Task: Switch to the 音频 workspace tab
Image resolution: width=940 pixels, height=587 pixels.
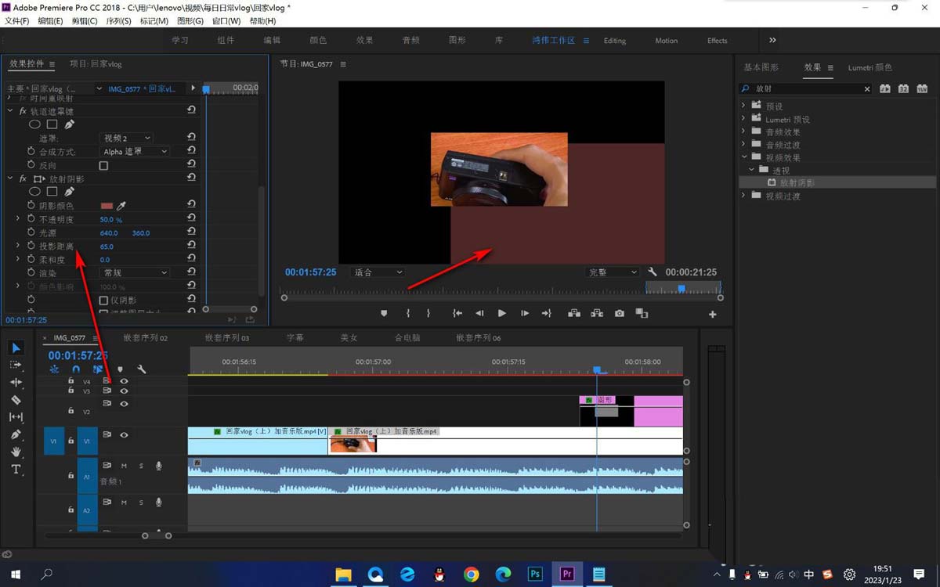Action: pos(411,41)
